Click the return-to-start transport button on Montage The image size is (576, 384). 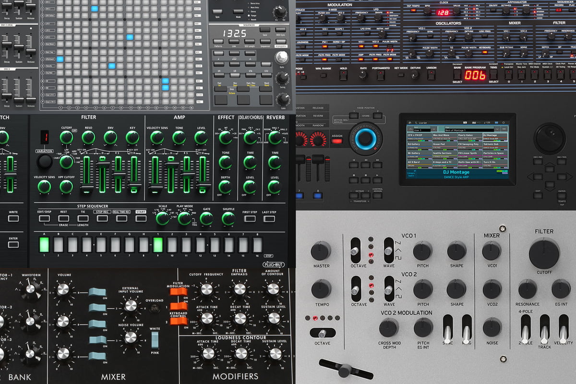tap(353, 165)
